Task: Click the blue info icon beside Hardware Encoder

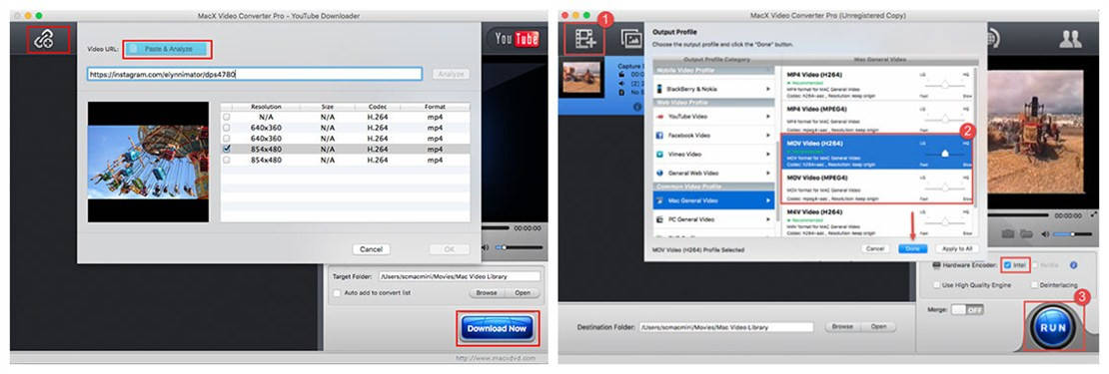Action: tap(1073, 265)
